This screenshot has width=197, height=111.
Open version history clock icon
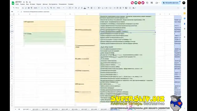[x=147, y=3]
